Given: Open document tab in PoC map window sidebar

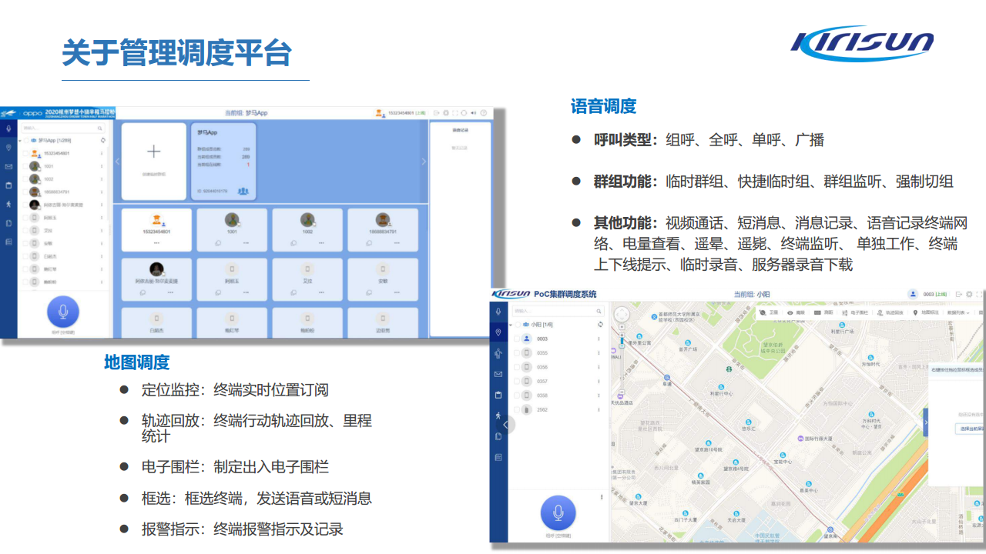Looking at the screenshot, I should coord(498,436).
